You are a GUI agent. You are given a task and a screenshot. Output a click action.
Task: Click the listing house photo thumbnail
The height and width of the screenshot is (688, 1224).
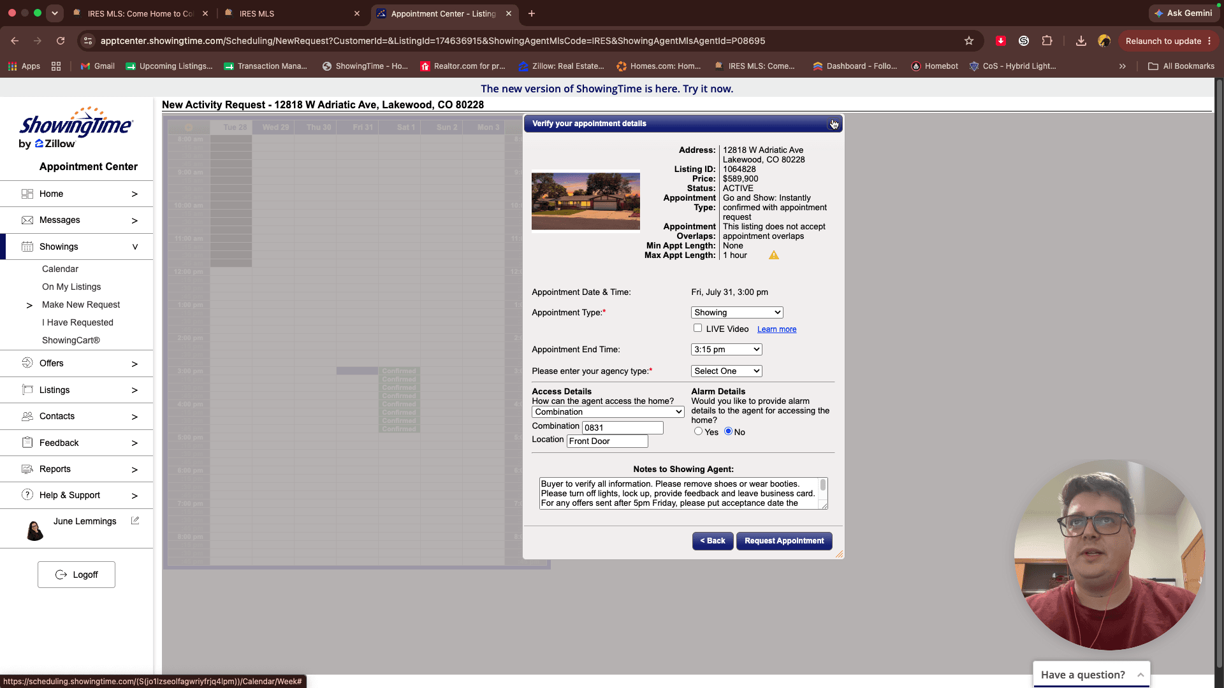click(586, 201)
